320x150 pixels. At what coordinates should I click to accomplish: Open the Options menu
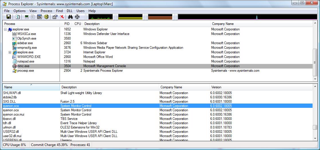tap(19, 11)
